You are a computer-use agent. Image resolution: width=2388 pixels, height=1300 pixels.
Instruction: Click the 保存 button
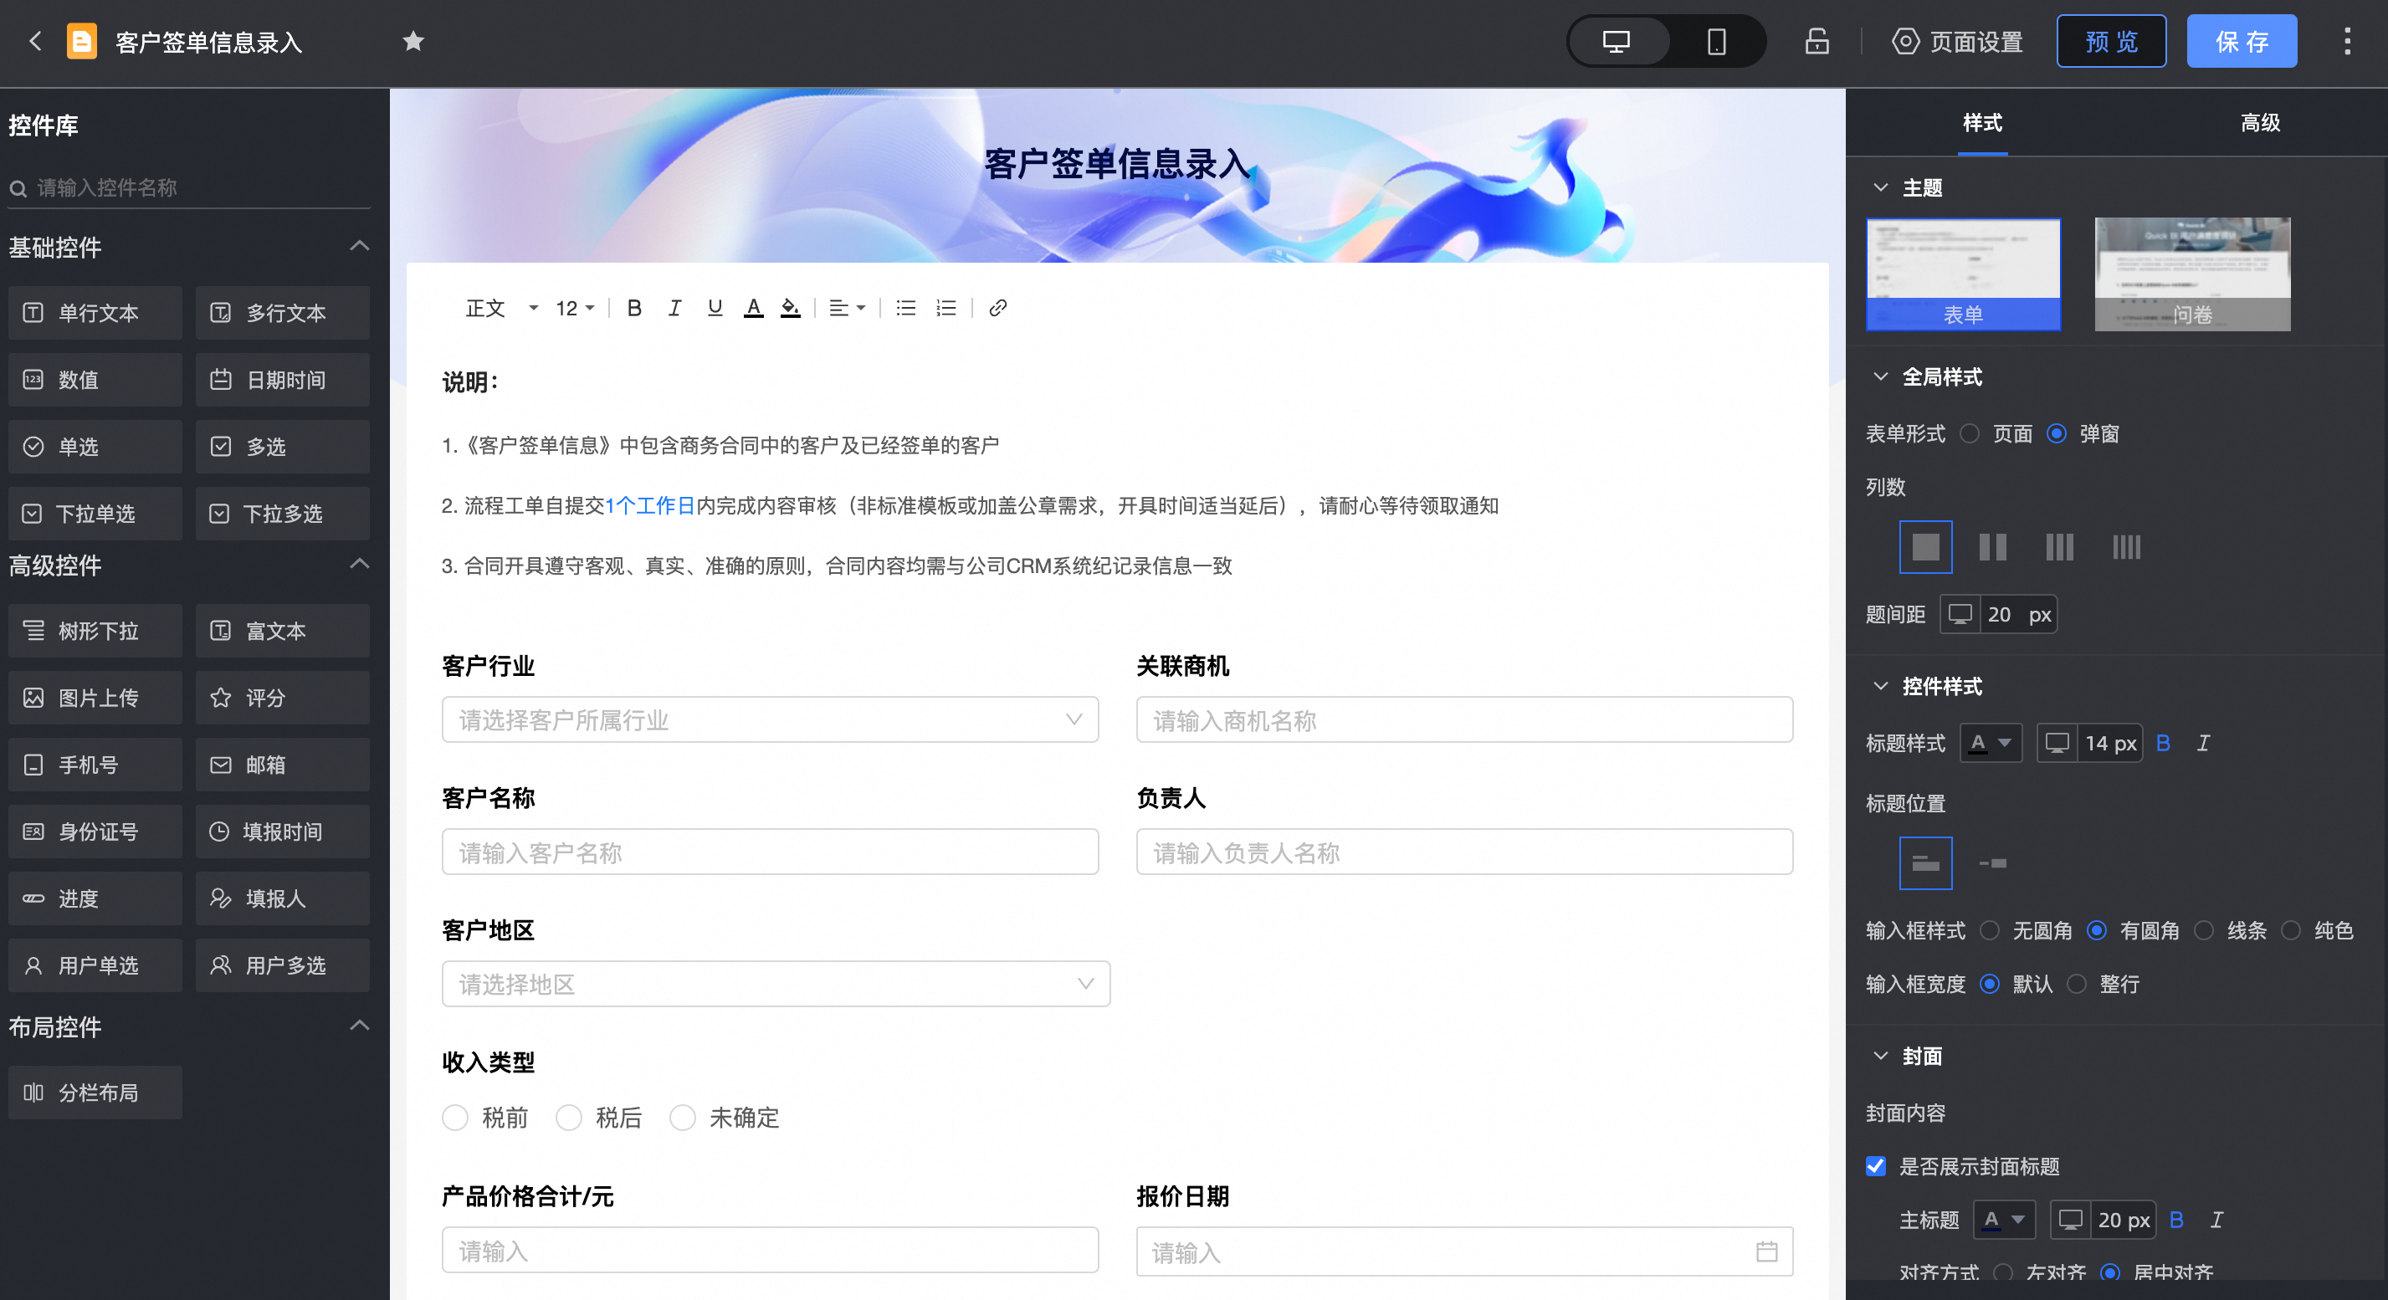coord(2242,41)
